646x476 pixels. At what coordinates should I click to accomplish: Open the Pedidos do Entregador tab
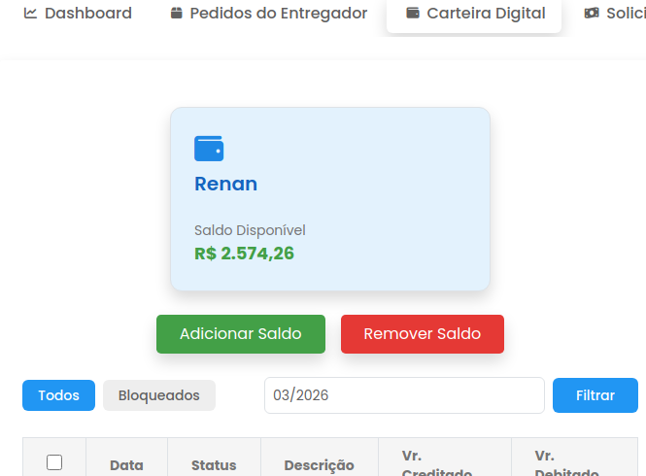click(268, 14)
